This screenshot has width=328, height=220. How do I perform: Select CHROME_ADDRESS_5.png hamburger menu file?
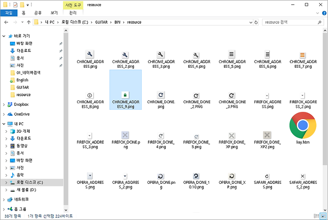(232, 60)
